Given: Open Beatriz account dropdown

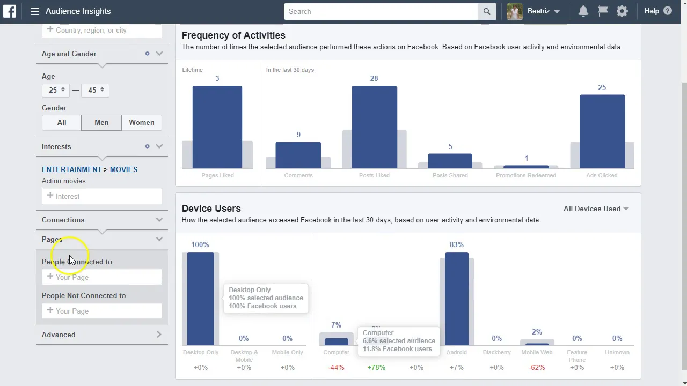Looking at the screenshot, I should click(x=543, y=11).
